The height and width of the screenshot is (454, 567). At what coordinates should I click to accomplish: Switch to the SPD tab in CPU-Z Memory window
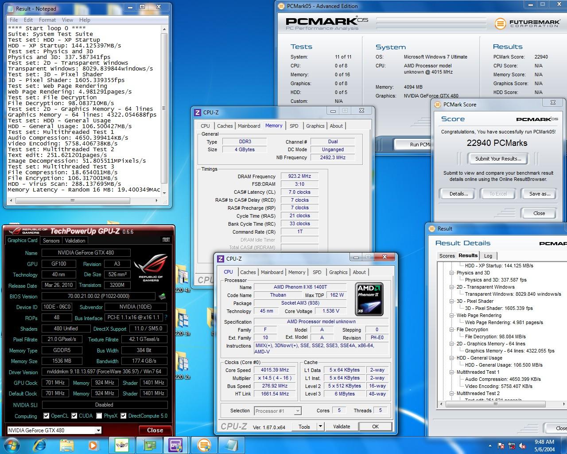294,126
